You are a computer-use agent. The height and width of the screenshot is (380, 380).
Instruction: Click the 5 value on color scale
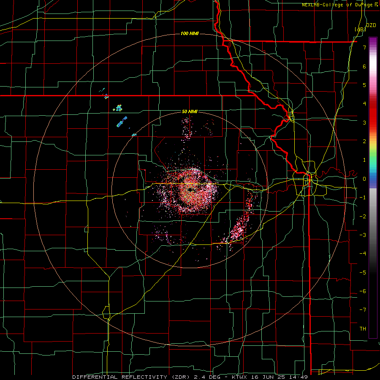[x=364, y=85]
